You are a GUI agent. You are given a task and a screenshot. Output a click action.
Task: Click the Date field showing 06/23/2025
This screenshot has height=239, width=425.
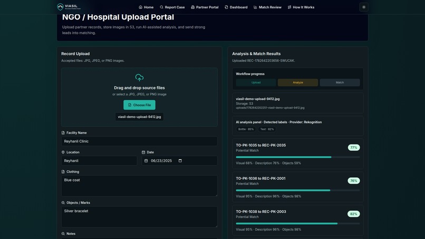(x=179, y=160)
